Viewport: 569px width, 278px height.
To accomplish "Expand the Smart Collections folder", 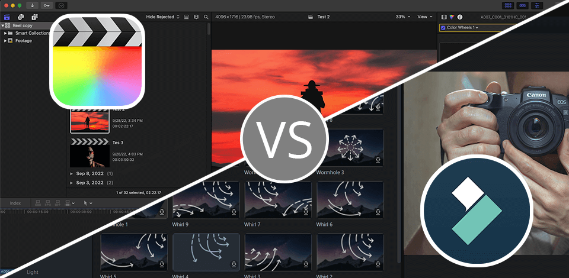I will point(5,33).
